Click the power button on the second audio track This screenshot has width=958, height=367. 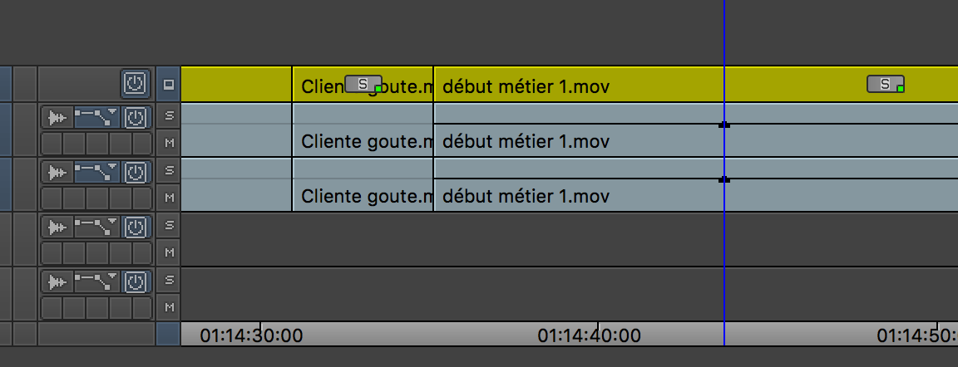point(136,172)
